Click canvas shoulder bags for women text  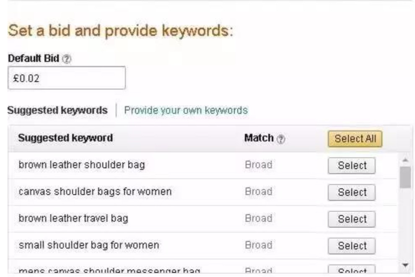click(x=95, y=192)
